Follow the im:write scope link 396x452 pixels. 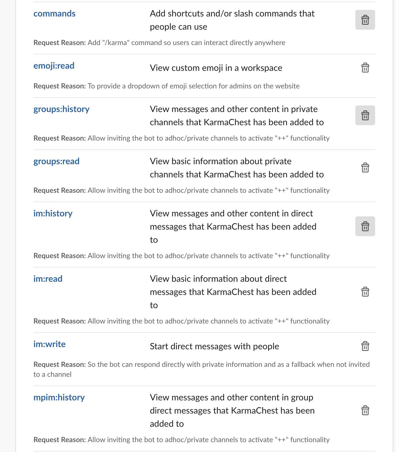[49, 344]
